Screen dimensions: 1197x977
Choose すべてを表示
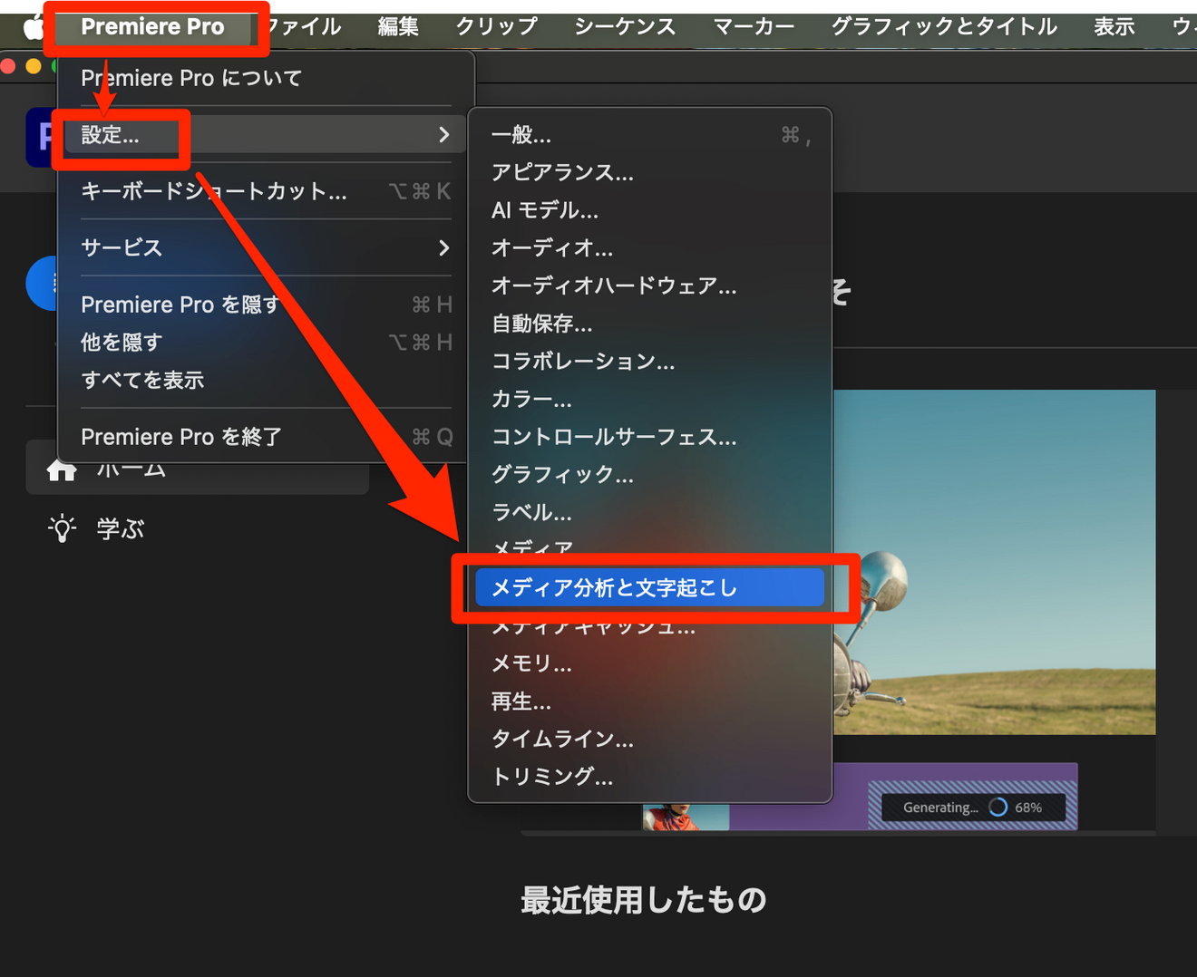point(265,380)
